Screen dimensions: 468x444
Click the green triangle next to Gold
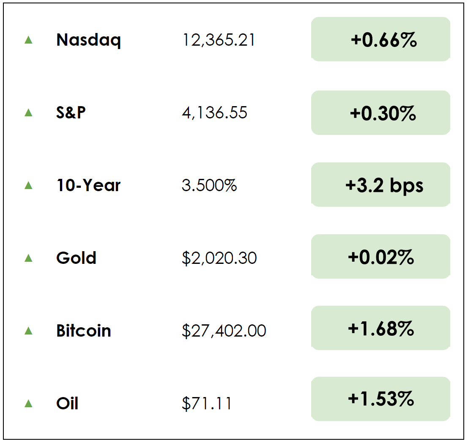(x=28, y=258)
